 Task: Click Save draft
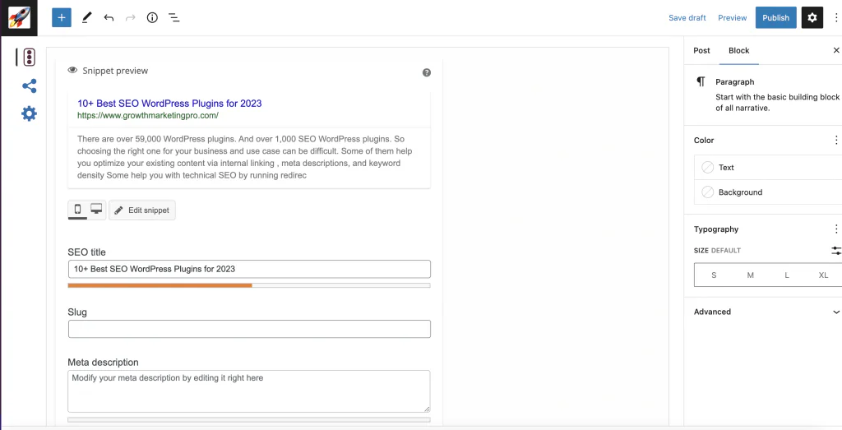click(x=687, y=18)
